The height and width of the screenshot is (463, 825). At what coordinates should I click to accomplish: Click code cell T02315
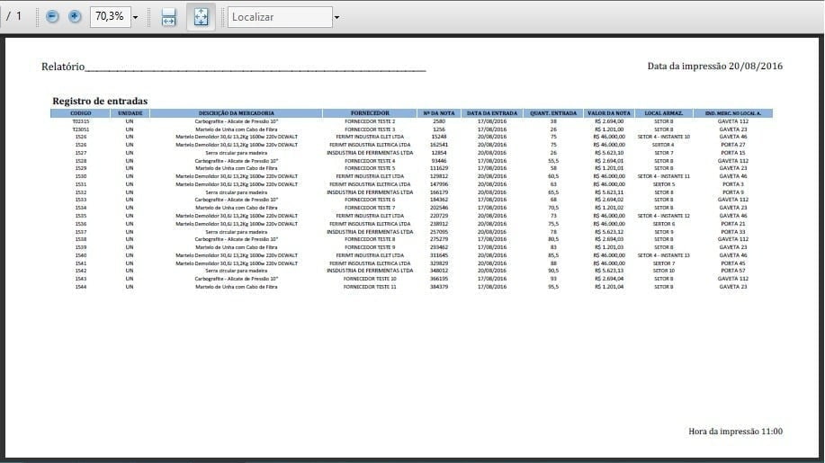tap(80, 121)
